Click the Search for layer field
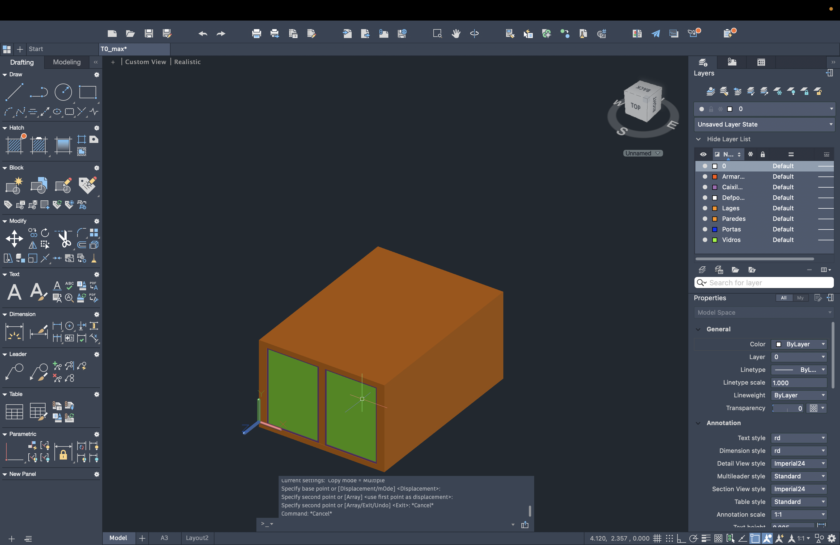The image size is (840, 545). pos(764,283)
